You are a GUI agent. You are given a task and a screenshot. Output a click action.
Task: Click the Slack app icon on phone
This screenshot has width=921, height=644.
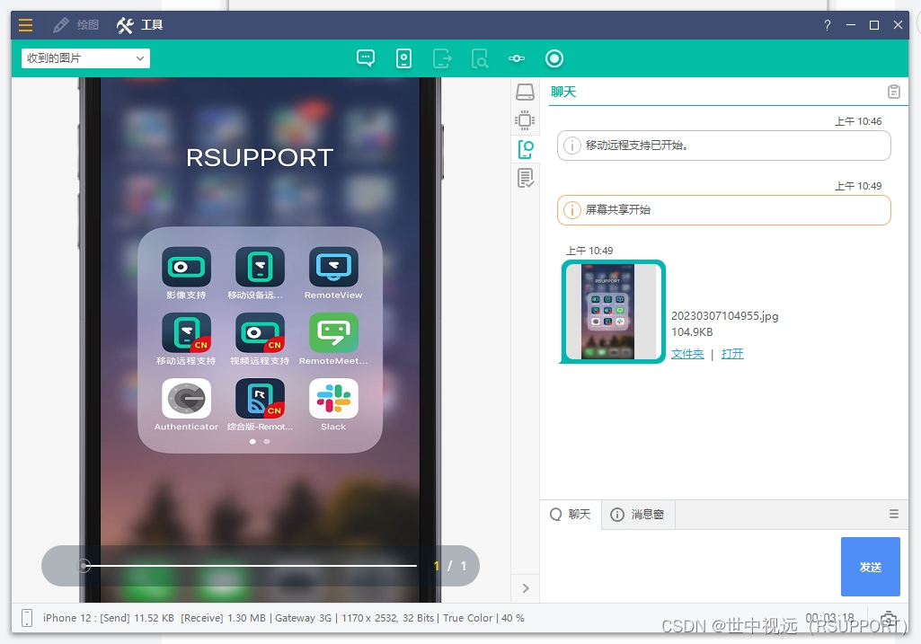click(333, 399)
